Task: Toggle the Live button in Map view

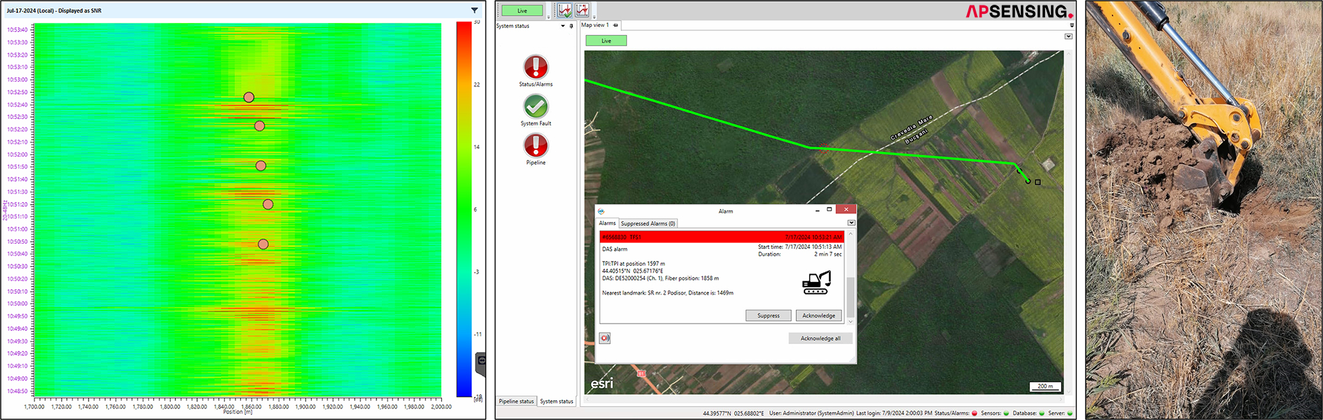Action: (606, 41)
